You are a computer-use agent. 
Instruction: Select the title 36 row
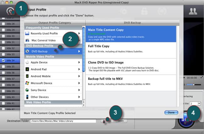[10, 73]
